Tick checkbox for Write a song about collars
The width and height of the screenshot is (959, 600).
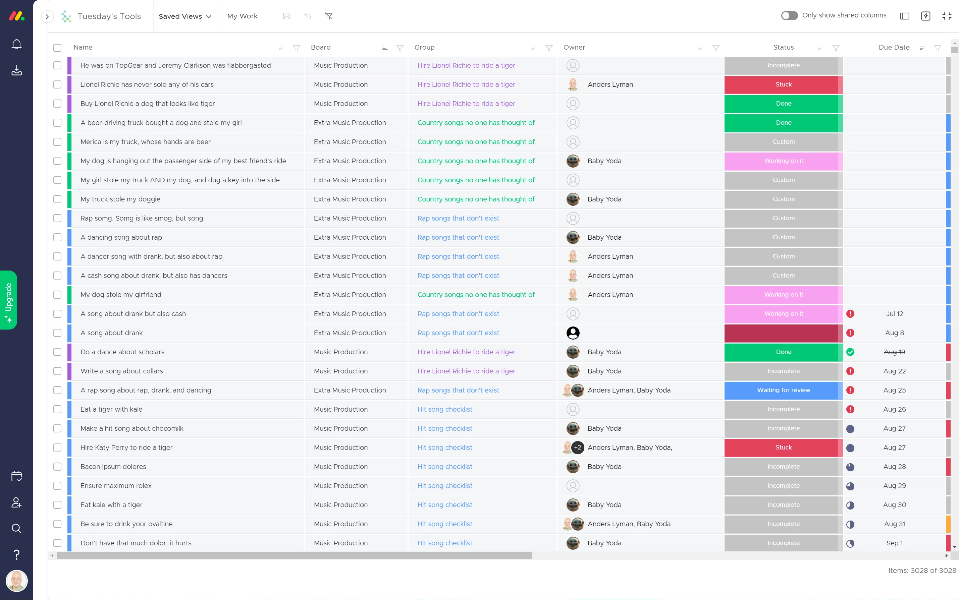pos(58,371)
